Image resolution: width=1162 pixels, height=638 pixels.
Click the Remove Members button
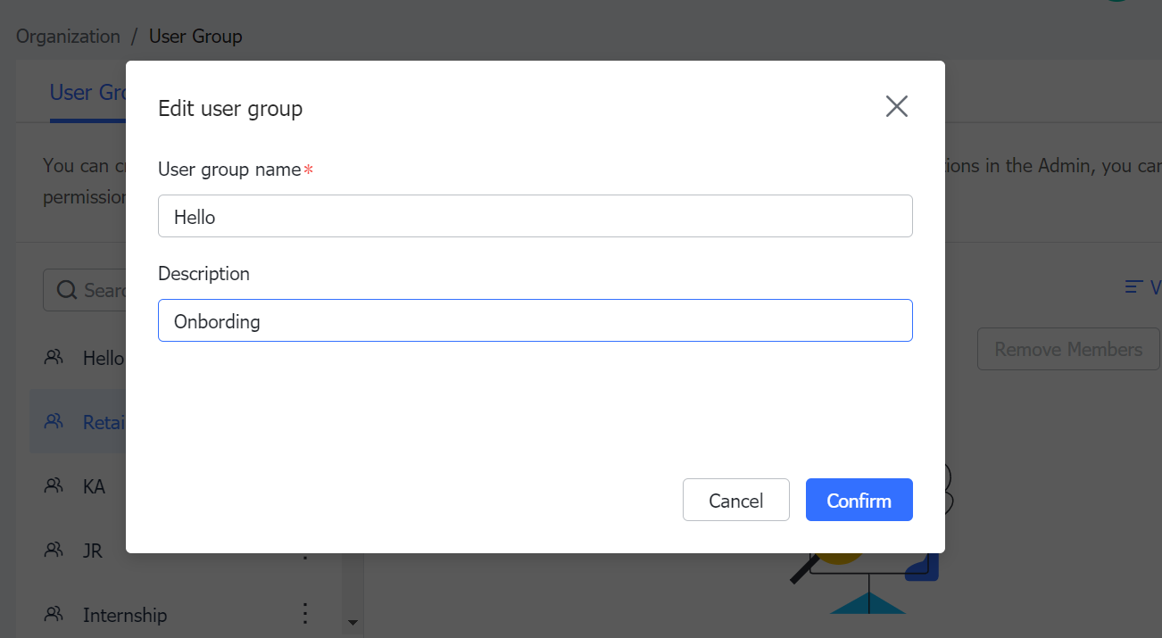[1068, 349]
